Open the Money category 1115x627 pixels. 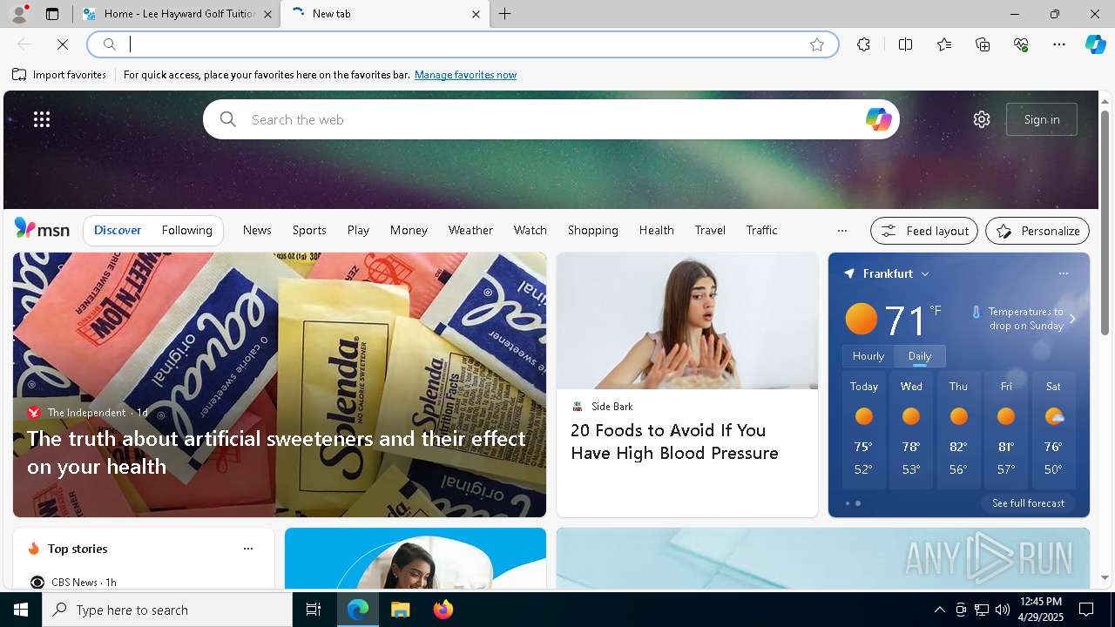point(409,230)
